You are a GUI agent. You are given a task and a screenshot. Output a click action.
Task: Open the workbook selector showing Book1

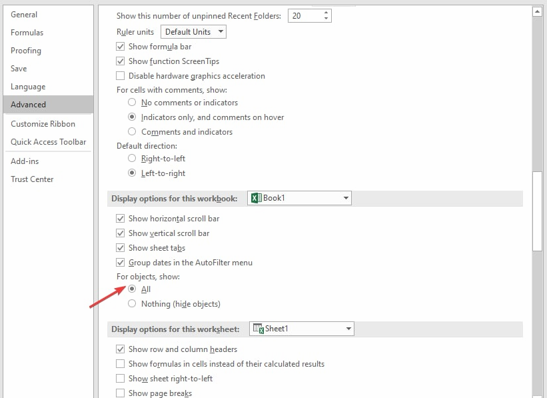tap(299, 198)
